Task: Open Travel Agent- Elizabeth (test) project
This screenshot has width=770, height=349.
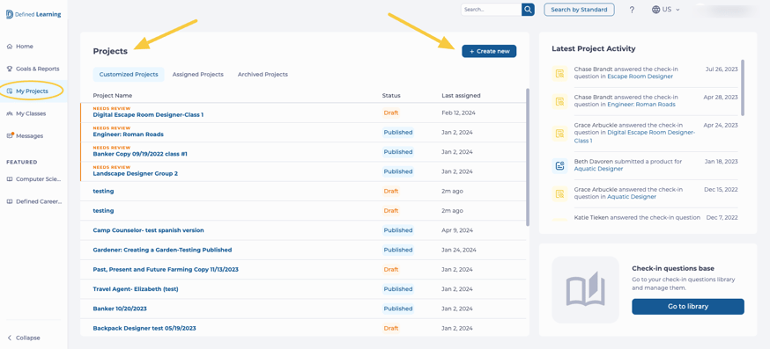Action: (136, 289)
